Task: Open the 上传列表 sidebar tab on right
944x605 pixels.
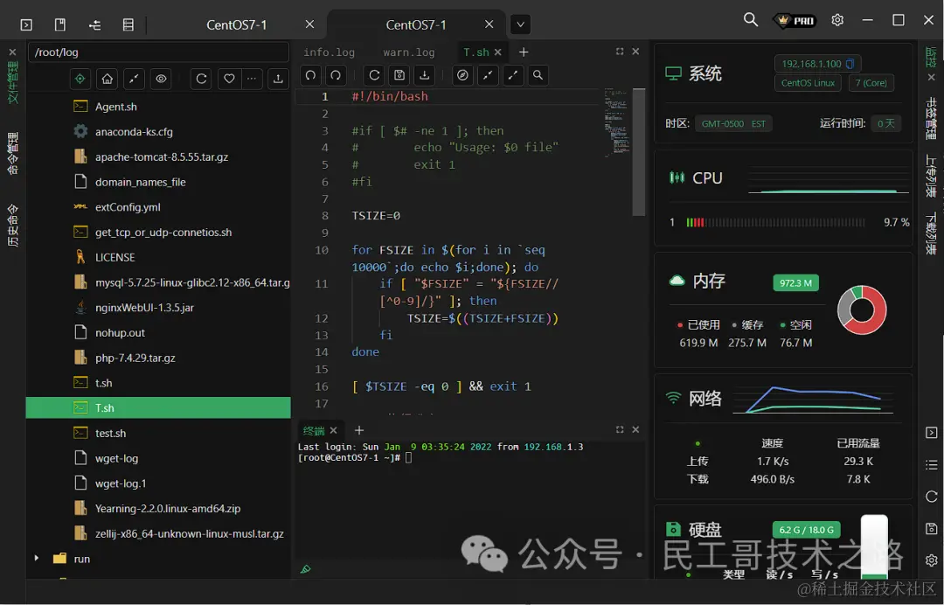Action: [931, 176]
